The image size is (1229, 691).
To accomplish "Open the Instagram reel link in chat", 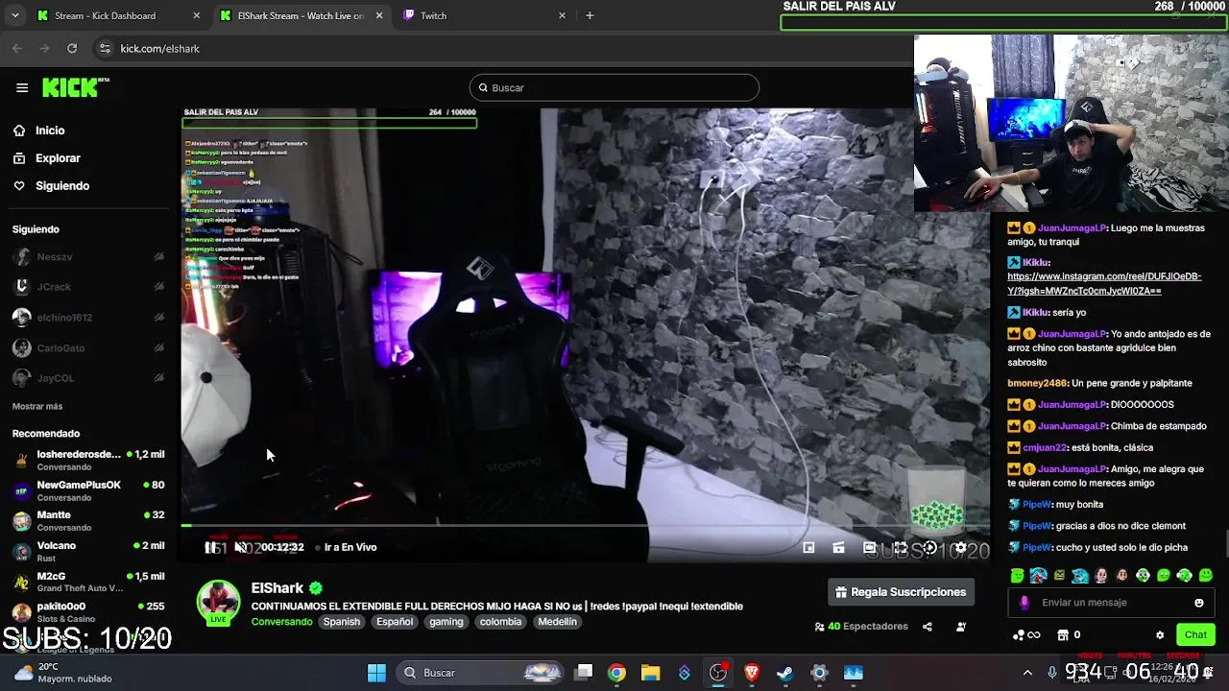I will coord(1104,283).
